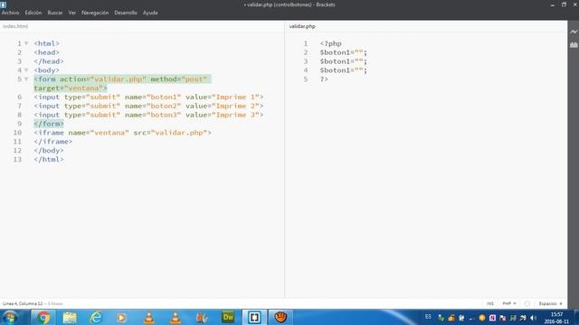Click the Live Preview lightning bolt icon

click(x=574, y=32)
